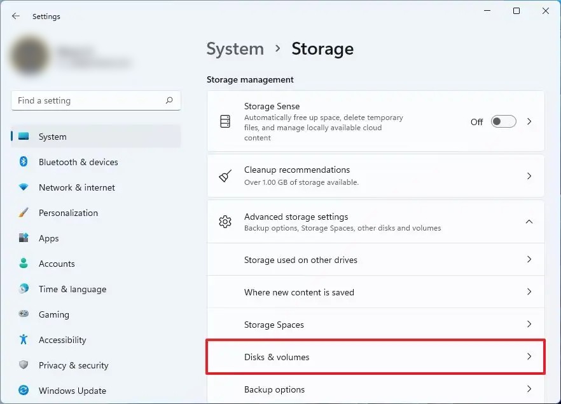Click the Cleanup recommendations title
Image resolution: width=561 pixels, height=404 pixels.
297,170
